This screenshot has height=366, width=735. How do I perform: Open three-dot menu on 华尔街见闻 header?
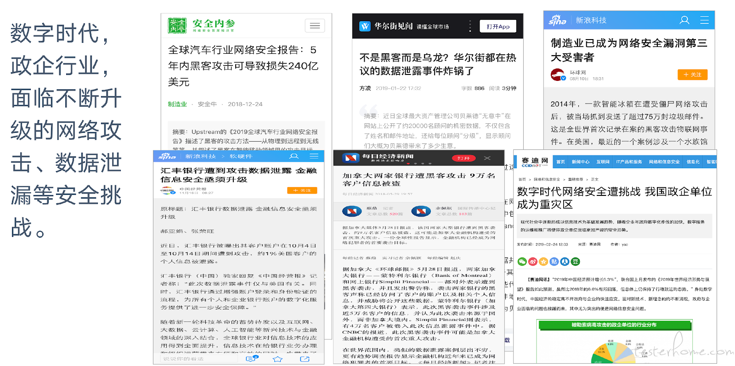[470, 26]
